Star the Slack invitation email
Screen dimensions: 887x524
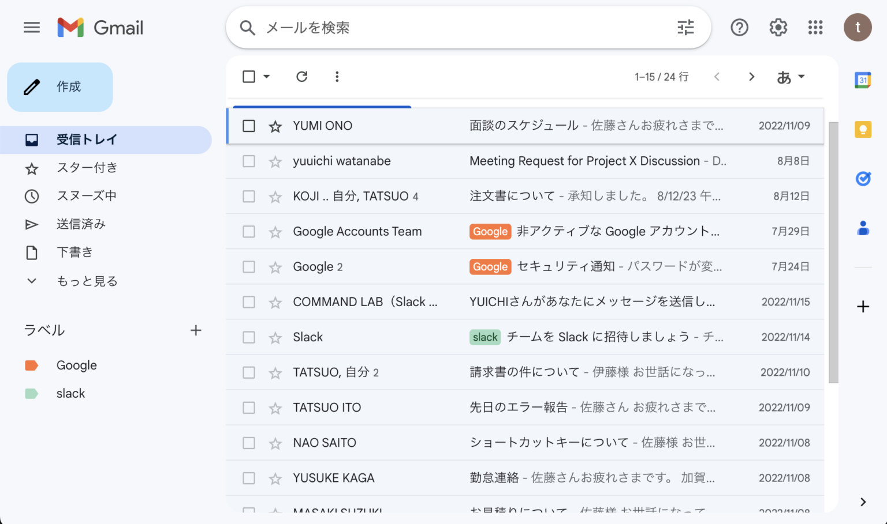(274, 337)
